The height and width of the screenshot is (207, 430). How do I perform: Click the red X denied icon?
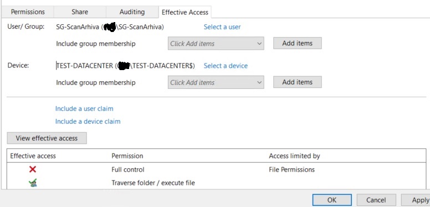pos(33,169)
